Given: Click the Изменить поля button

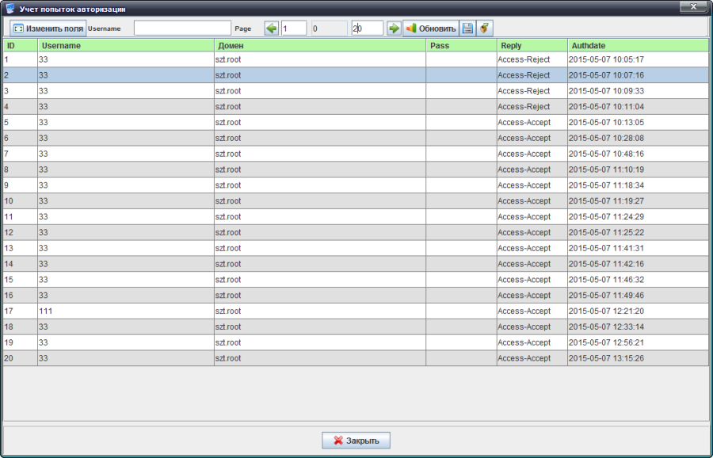Looking at the screenshot, I should pyautogui.click(x=48, y=29).
